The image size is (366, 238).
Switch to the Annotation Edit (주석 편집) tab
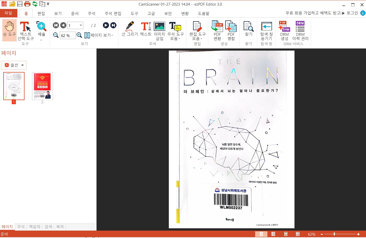point(113,13)
